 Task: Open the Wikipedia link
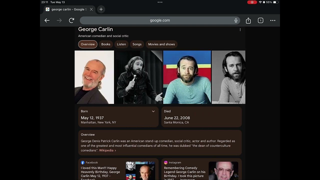(x=107, y=150)
